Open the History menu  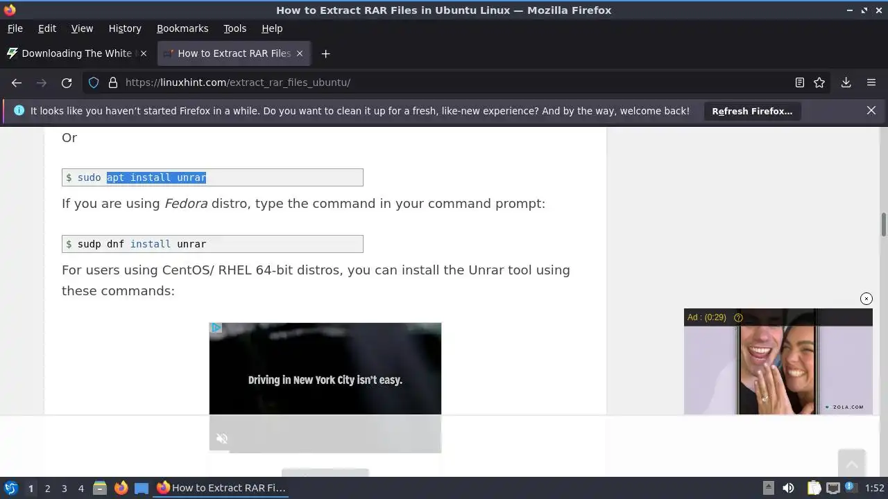tap(125, 28)
